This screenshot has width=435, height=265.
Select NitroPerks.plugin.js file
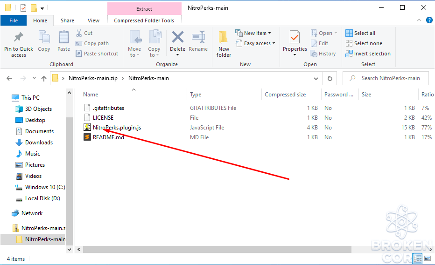point(117,128)
